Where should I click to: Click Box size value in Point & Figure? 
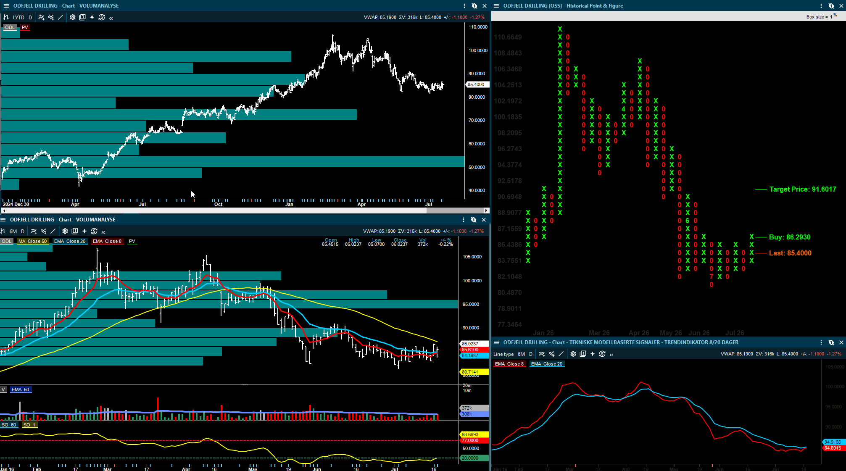(831, 17)
